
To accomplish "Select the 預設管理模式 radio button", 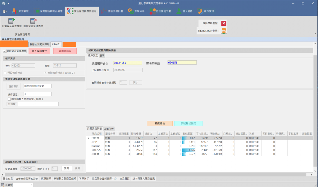I will click(5, 73).
